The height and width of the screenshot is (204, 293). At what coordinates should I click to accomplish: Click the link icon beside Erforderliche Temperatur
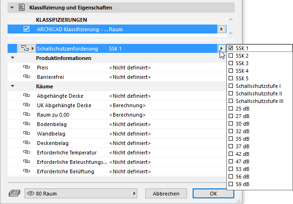pyautogui.click(x=26, y=153)
